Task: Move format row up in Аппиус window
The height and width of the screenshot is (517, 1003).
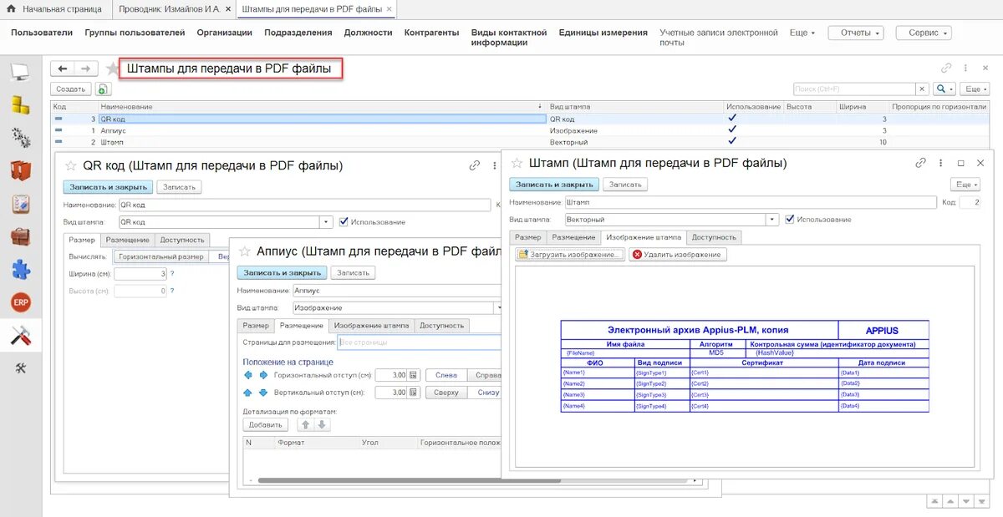Action: (x=306, y=425)
